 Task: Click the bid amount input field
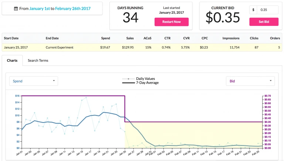click(x=267, y=10)
